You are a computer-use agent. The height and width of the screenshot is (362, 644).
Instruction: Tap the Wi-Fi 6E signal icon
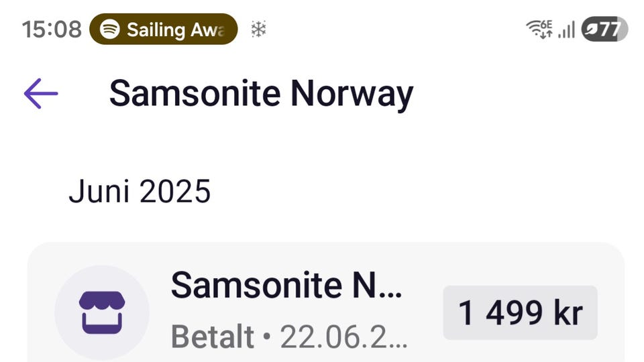[x=539, y=29]
